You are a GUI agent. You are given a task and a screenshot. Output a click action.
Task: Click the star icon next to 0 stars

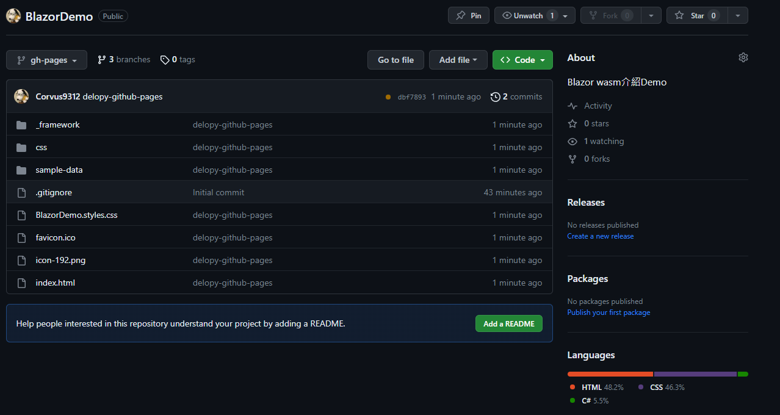coord(572,123)
